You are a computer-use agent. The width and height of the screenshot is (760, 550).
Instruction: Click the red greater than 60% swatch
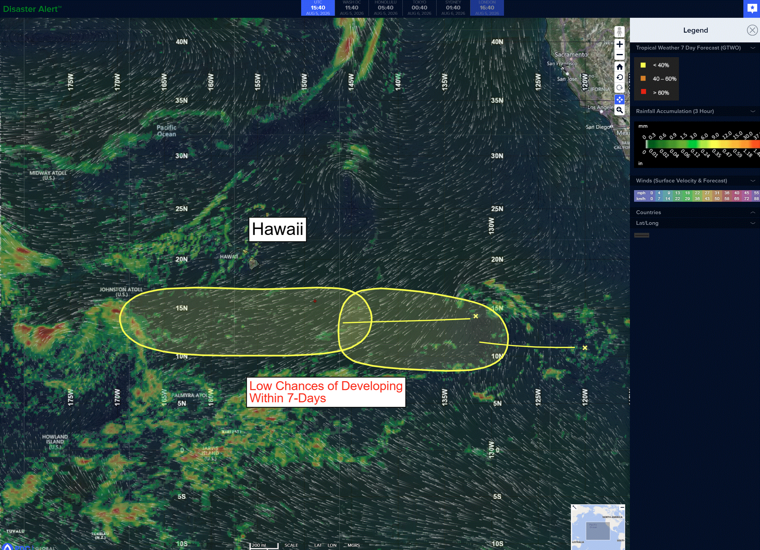[643, 92]
